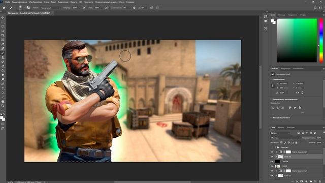Image resolution: width=325 pixels, height=183 pixels.
Task: Collapse the Transform section
Action: [x=271, y=79]
